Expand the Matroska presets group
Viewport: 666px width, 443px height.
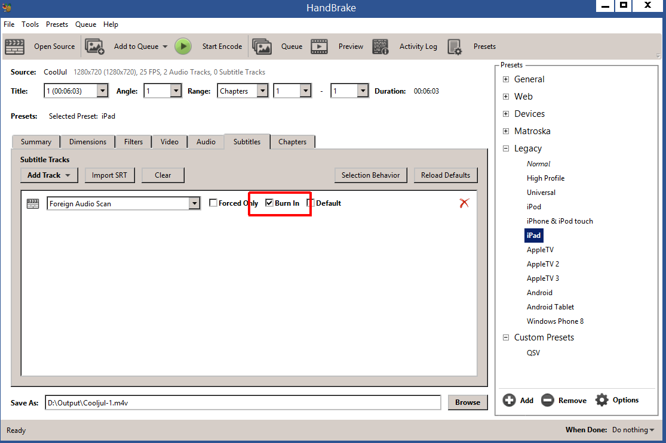pyautogui.click(x=506, y=131)
